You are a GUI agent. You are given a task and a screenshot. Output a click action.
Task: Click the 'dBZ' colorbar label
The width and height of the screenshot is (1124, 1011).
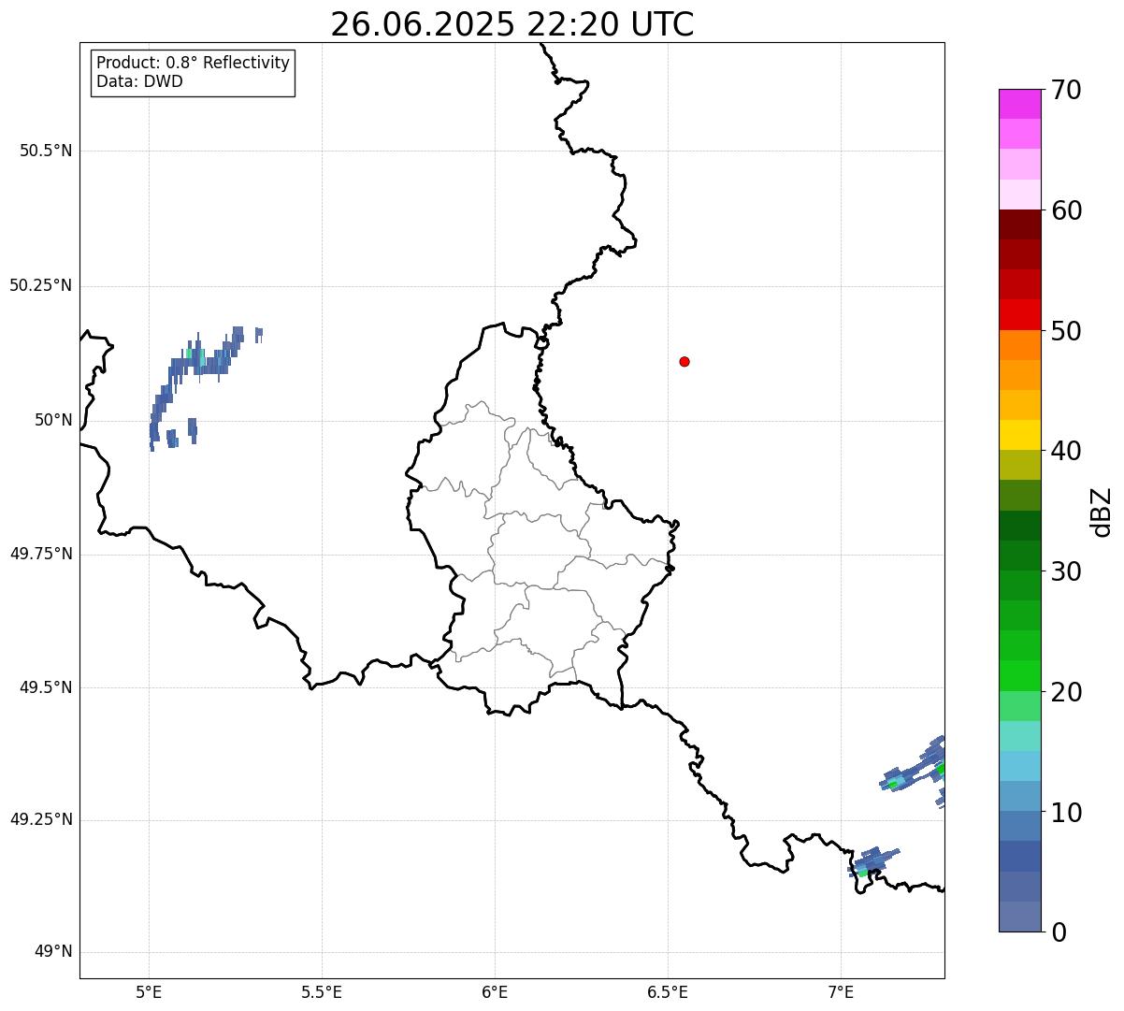point(1102,512)
